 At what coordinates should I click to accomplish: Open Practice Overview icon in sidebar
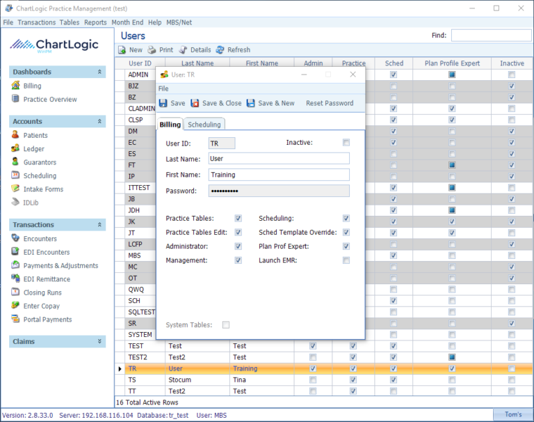click(x=15, y=99)
